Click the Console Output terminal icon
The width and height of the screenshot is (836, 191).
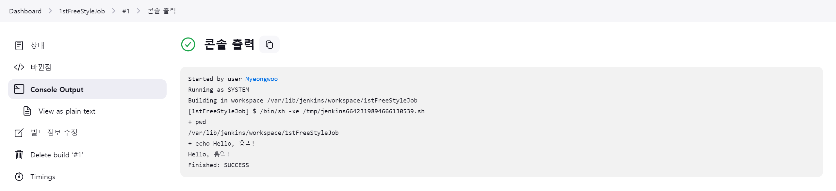19,89
